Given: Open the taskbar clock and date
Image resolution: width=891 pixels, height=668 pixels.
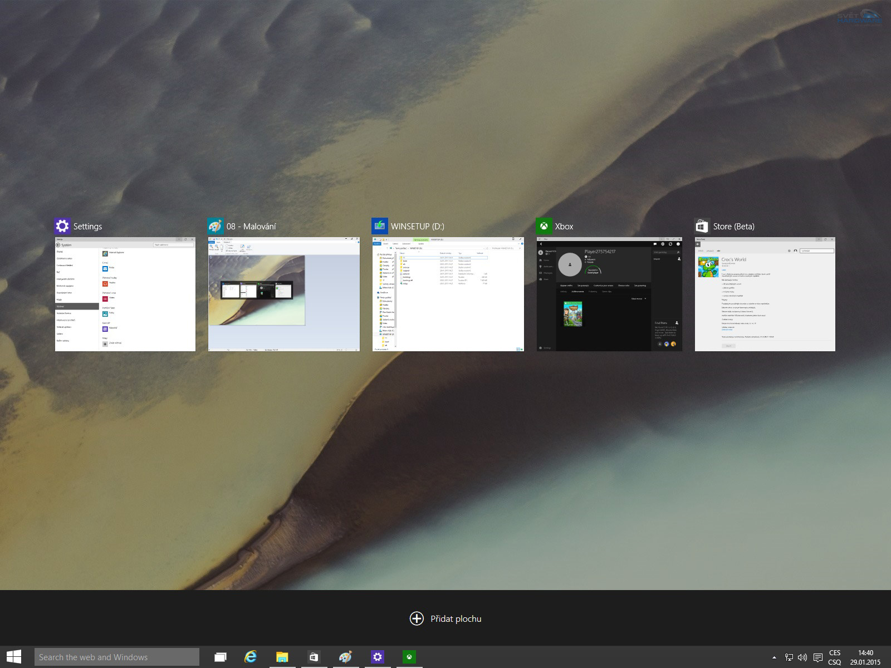Looking at the screenshot, I should (x=865, y=657).
